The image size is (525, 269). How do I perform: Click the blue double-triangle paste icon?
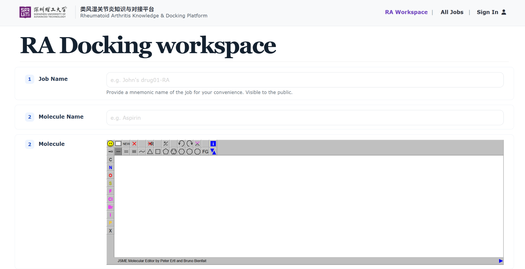[x=213, y=152]
